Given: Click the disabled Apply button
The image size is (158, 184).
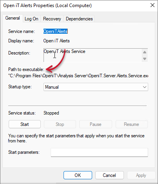Looking at the screenshot, I should click(x=141, y=175).
